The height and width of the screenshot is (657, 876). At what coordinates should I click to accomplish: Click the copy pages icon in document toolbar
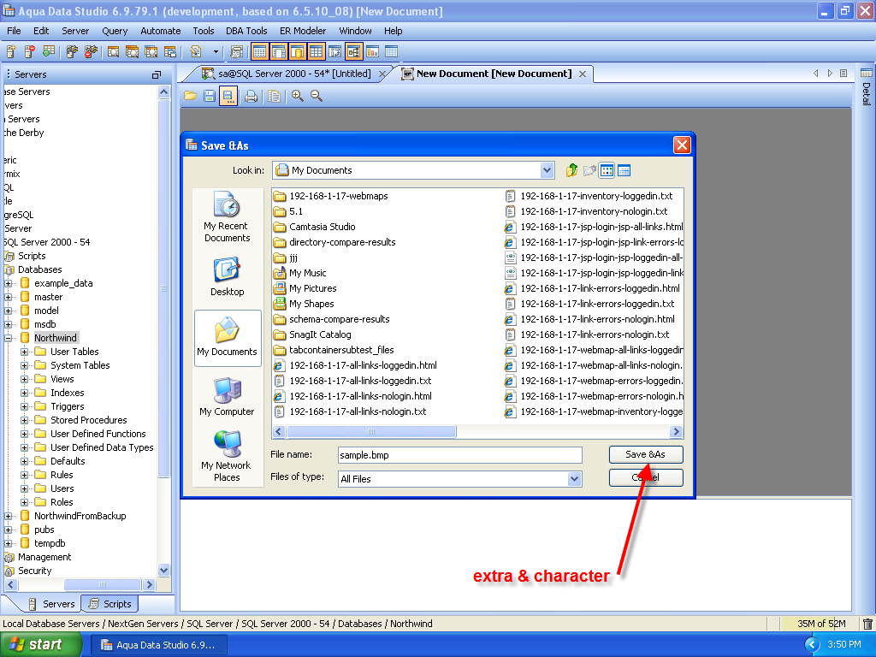[274, 96]
